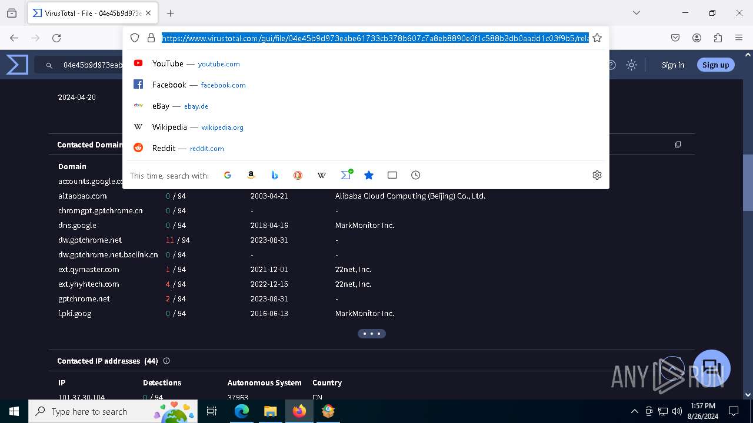The width and height of the screenshot is (753, 423).
Task: Open the chat support bubble button
Action: [x=712, y=368]
